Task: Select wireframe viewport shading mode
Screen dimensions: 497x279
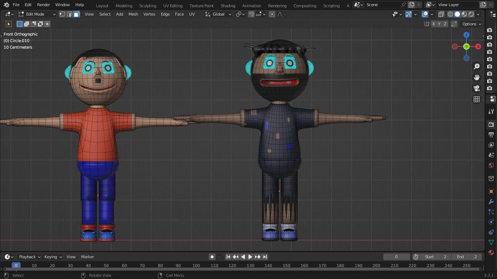Action: pyautogui.click(x=450, y=14)
